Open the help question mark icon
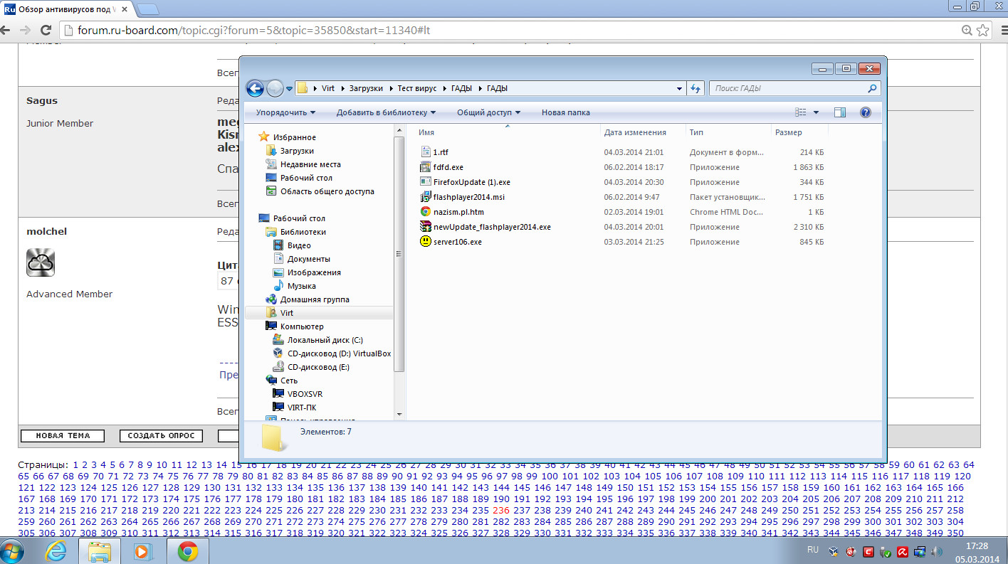This screenshot has width=1008, height=564. pyautogui.click(x=865, y=112)
